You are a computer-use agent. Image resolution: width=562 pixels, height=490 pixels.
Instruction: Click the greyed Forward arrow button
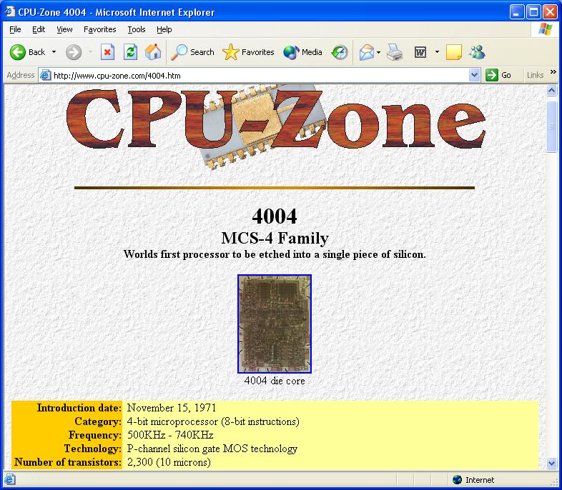click(74, 52)
